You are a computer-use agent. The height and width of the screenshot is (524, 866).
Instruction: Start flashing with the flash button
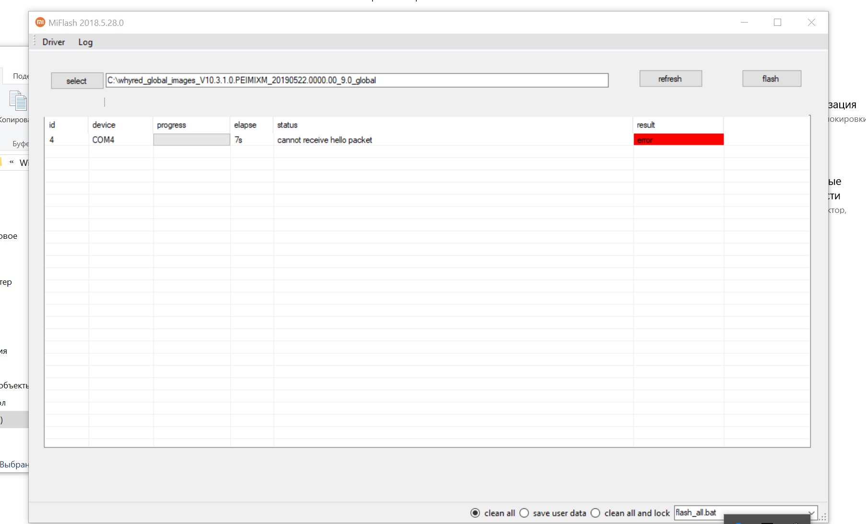(772, 79)
